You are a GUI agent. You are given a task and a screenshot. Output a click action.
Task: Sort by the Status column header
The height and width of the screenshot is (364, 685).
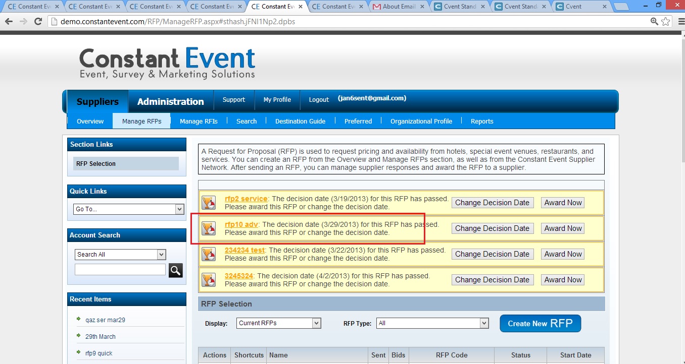tap(521, 355)
